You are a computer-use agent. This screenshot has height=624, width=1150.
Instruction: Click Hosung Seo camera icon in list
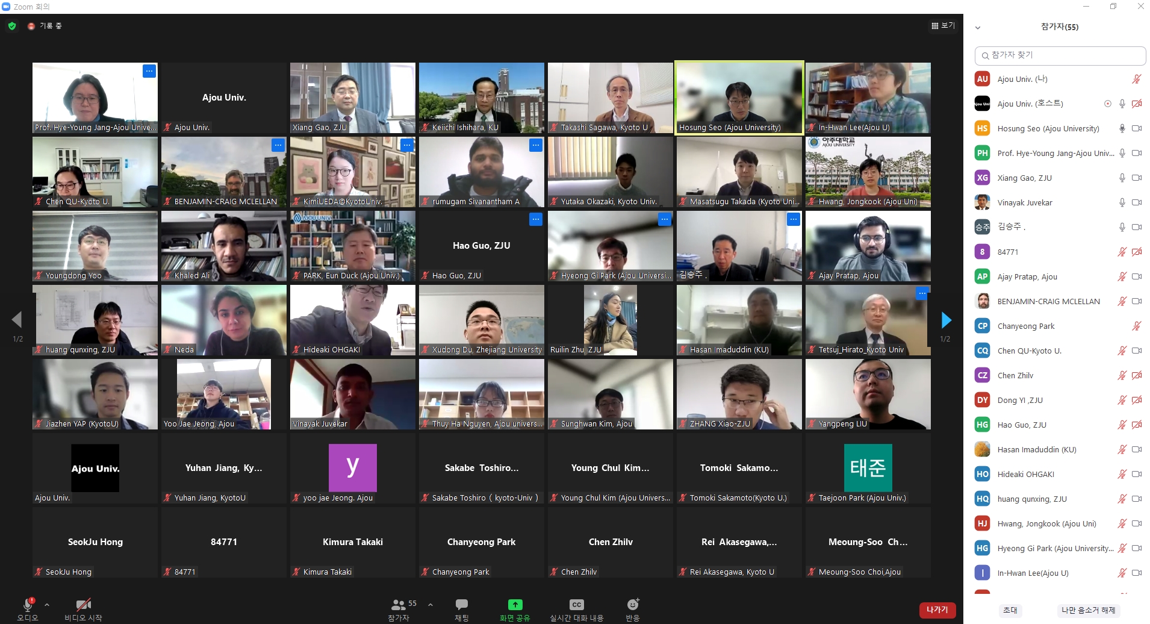(x=1137, y=128)
